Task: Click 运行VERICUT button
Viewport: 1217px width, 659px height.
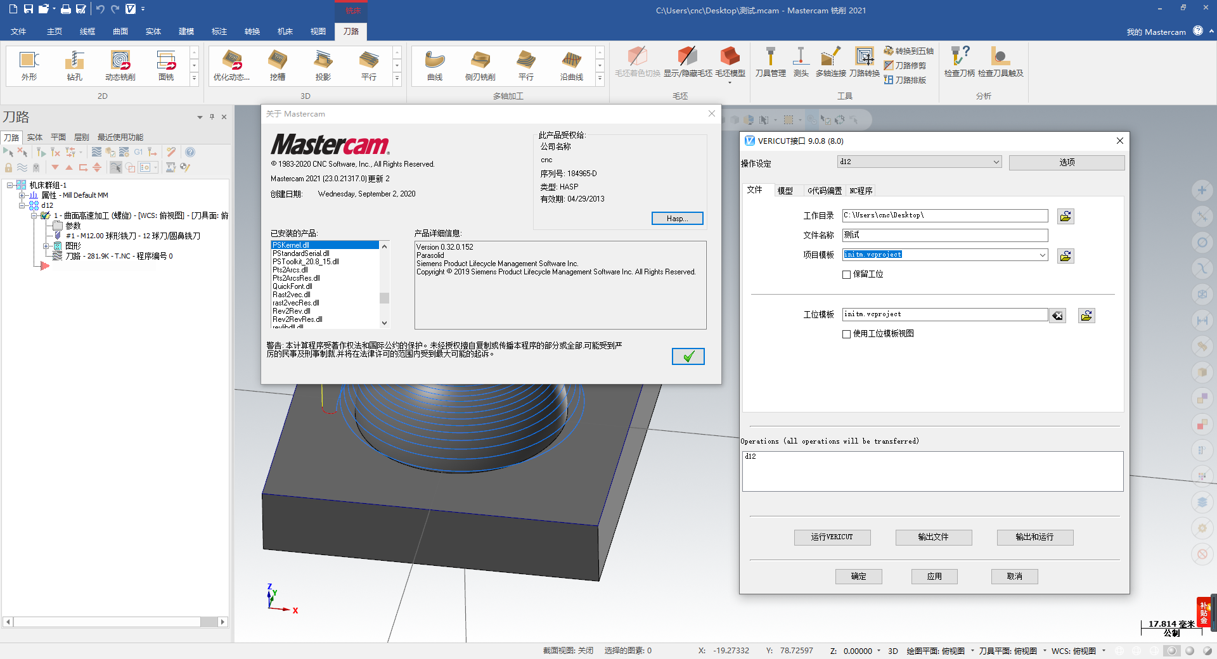Action: pyautogui.click(x=832, y=537)
